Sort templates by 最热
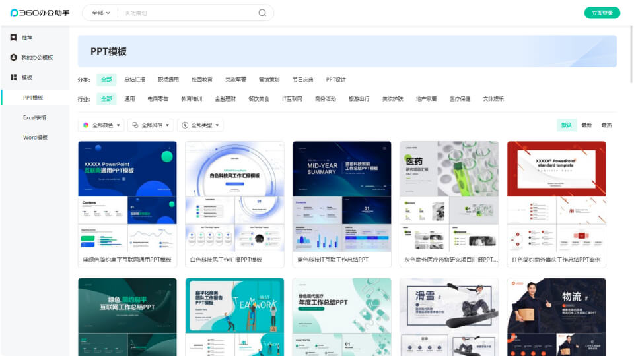This screenshot has width=634, height=356. click(x=606, y=125)
